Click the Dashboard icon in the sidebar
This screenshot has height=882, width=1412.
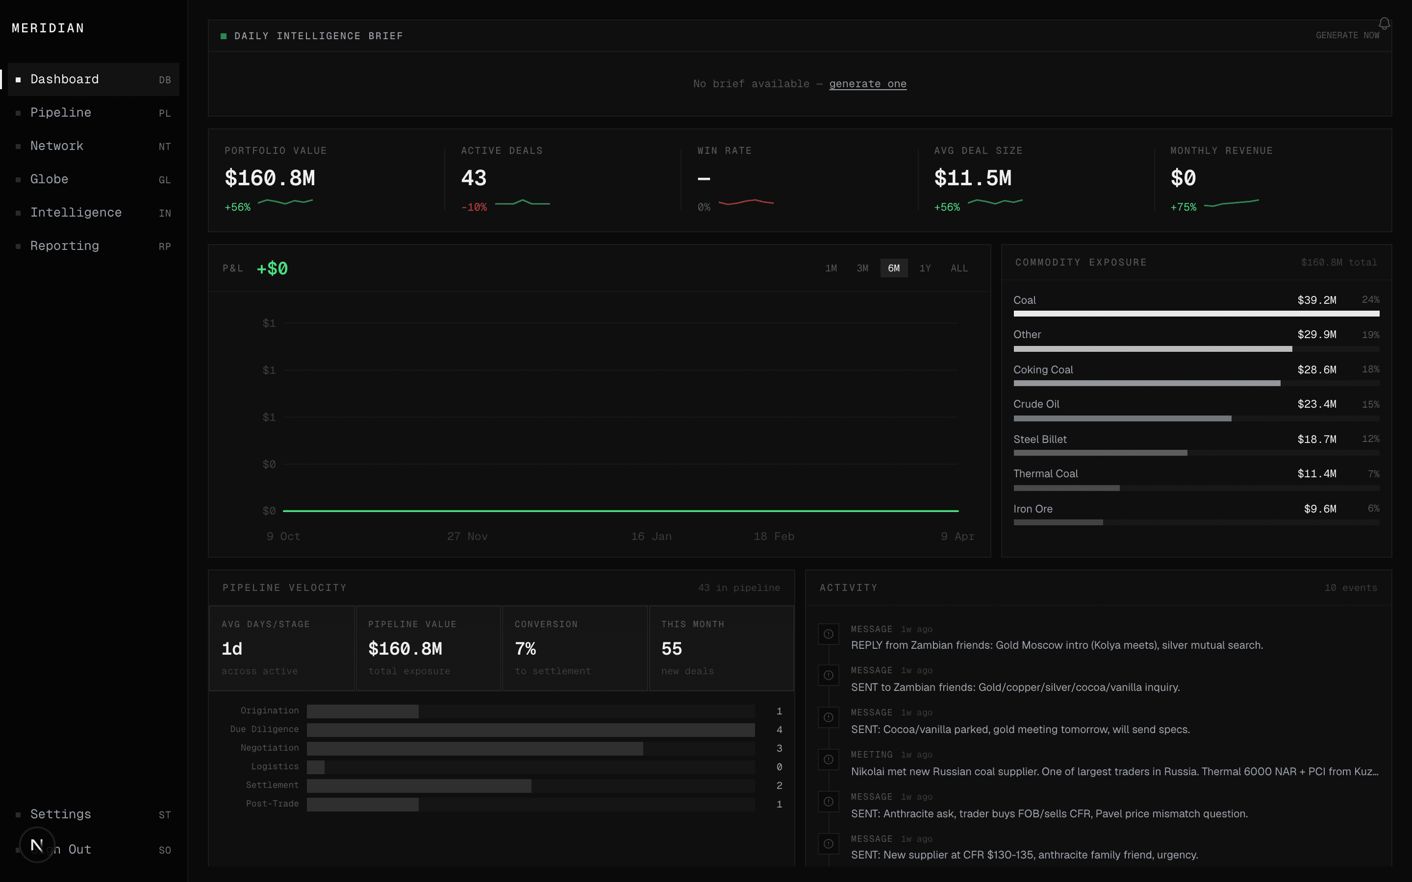point(19,79)
